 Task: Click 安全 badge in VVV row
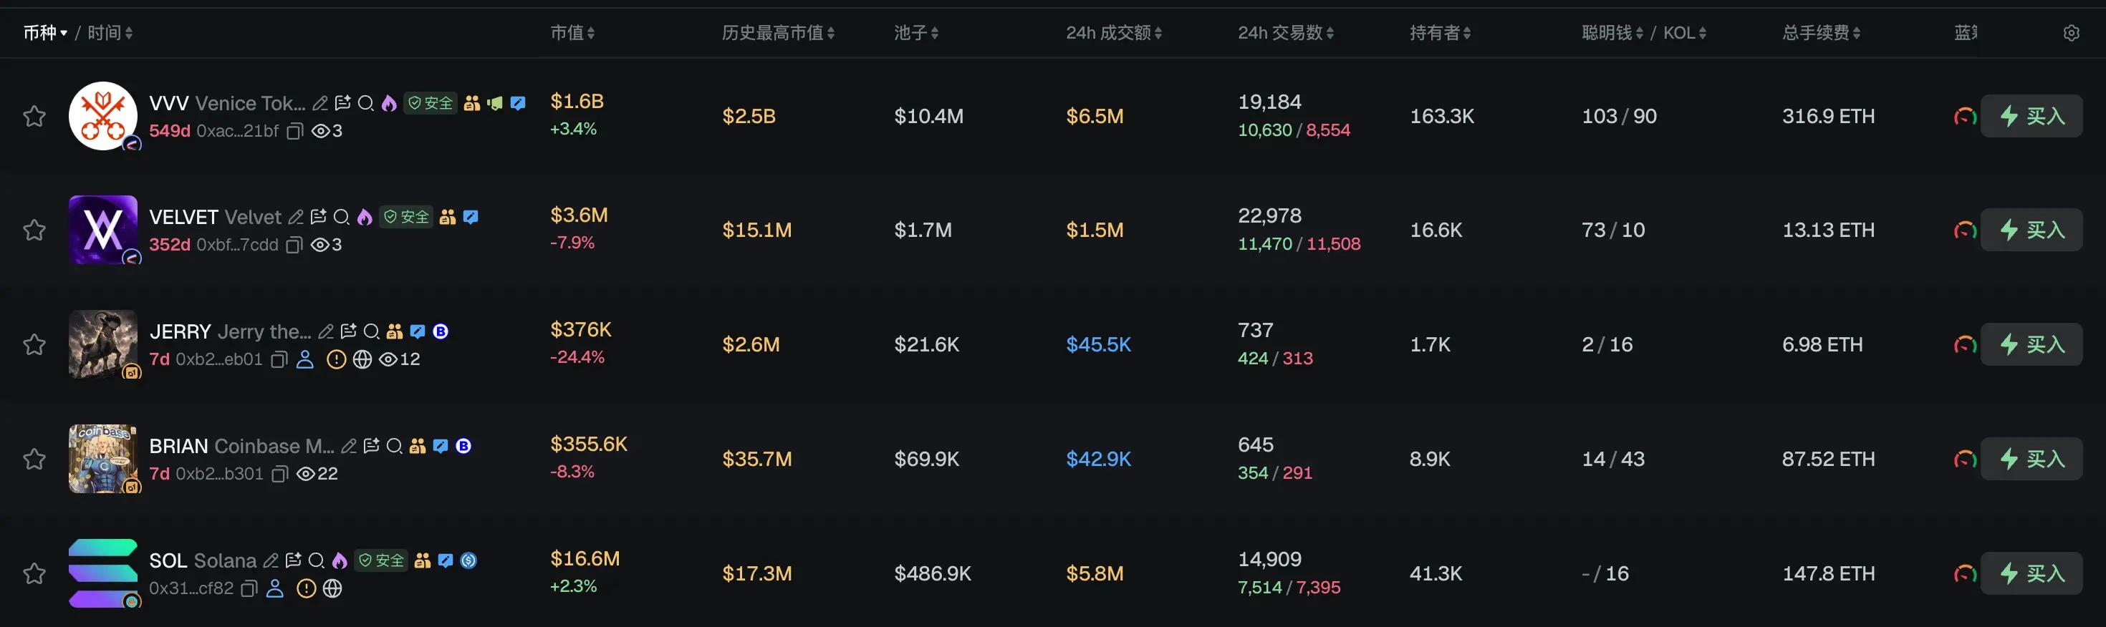click(x=431, y=103)
